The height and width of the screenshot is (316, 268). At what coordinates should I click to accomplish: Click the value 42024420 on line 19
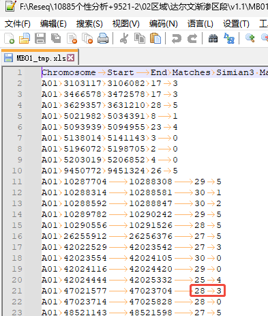click(151, 269)
